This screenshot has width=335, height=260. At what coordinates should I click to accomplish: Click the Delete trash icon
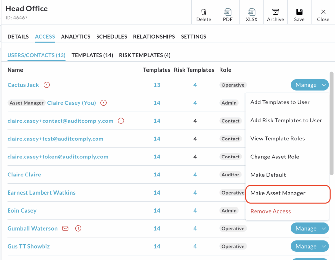pyautogui.click(x=203, y=12)
